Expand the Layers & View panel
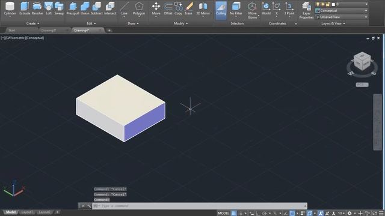This screenshot has height=216, width=385. (x=333, y=23)
